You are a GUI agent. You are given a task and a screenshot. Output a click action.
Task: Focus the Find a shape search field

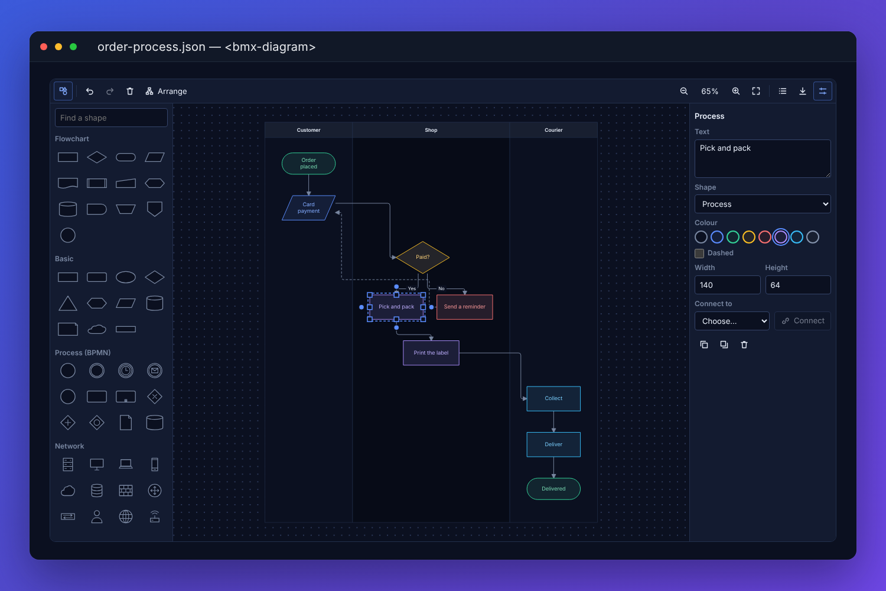pyautogui.click(x=111, y=118)
